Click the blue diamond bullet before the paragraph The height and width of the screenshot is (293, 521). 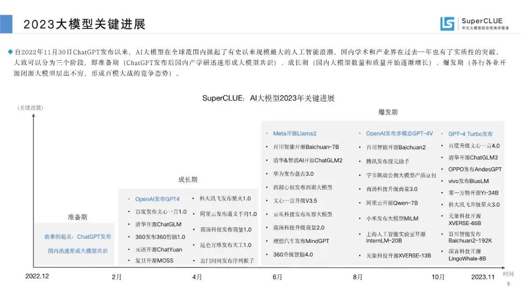tap(11, 52)
